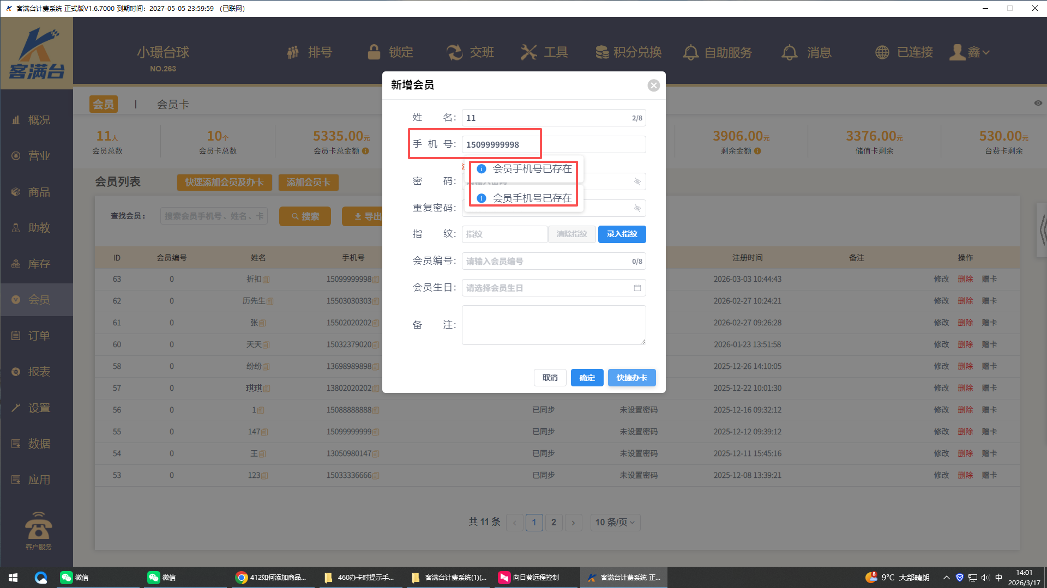Open the 会员生日 date picker
The image size is (1047, 588).
click(637, 288)
